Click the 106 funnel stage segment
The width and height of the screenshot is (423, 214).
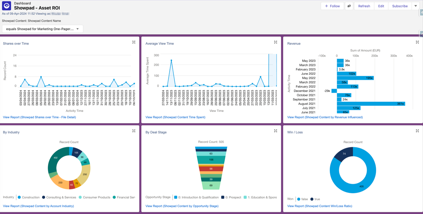click(211, 160)
